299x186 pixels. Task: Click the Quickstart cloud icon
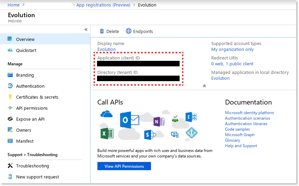coord(10,50)
